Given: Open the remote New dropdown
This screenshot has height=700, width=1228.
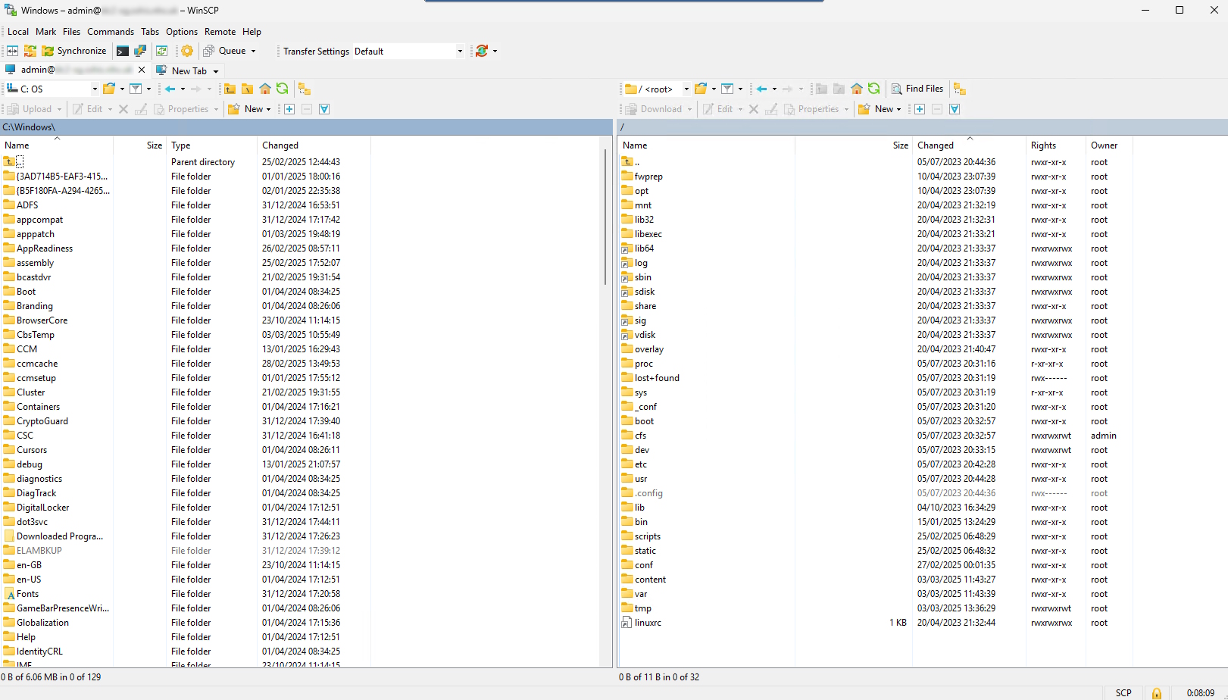Looking at the screenshot, I should point(880,109).
